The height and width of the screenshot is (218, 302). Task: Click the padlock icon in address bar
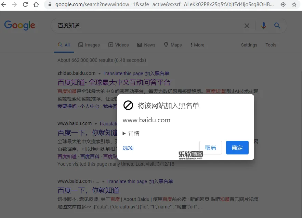(x=50, y=4)
